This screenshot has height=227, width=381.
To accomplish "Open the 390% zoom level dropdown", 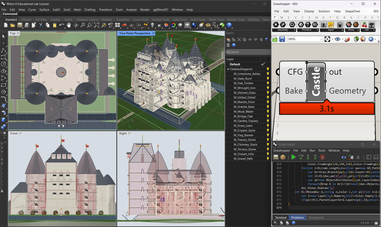I will click(321, 39).
